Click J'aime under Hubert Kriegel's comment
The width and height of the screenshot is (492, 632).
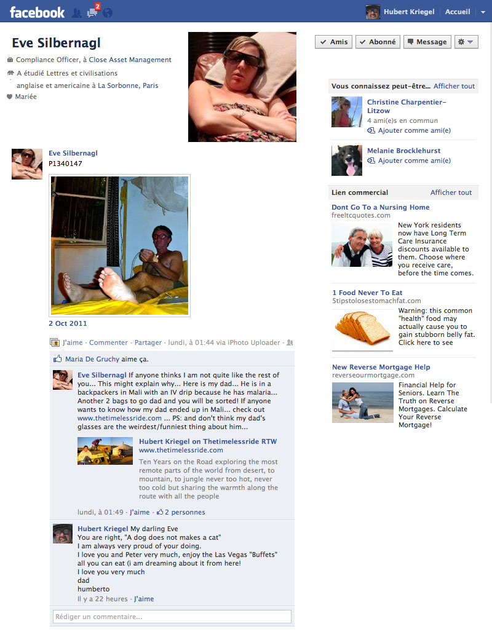click(144, 599)
